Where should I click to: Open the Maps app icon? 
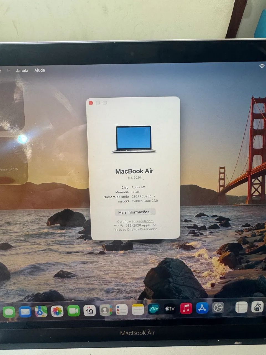41,311
